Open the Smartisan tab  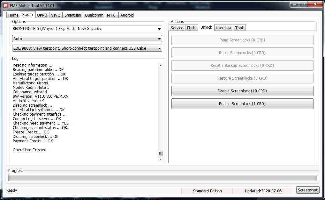(x=73, y=15)
